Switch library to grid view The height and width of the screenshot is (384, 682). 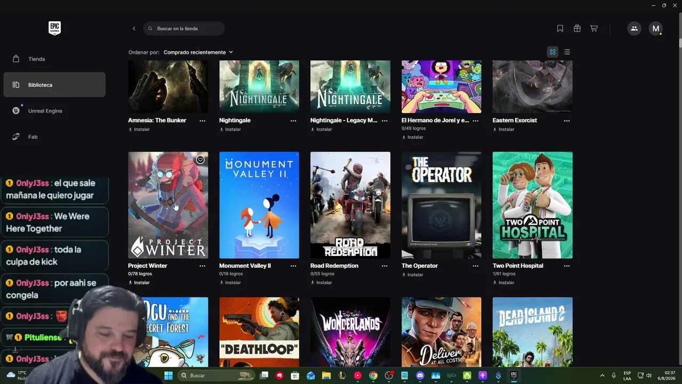tap(553, 52)
